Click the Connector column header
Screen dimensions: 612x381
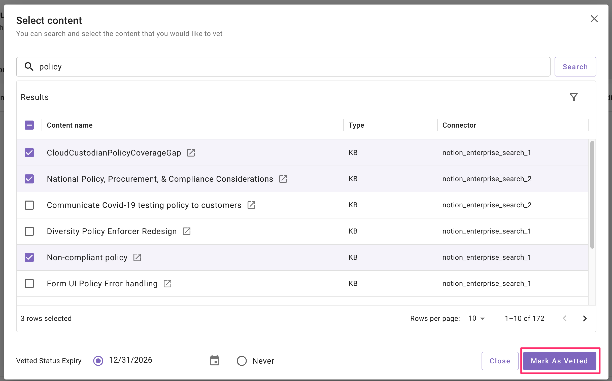pyautogui.click(x=459, y=125)
